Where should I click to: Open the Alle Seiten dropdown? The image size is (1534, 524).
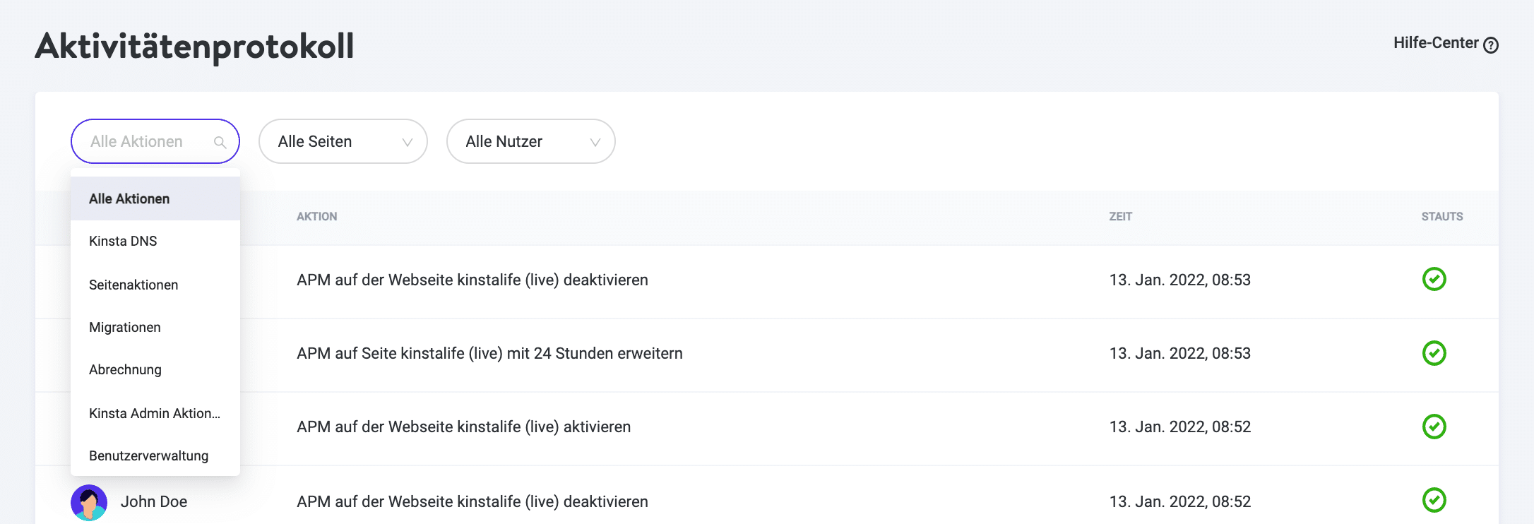click(343, 141)
